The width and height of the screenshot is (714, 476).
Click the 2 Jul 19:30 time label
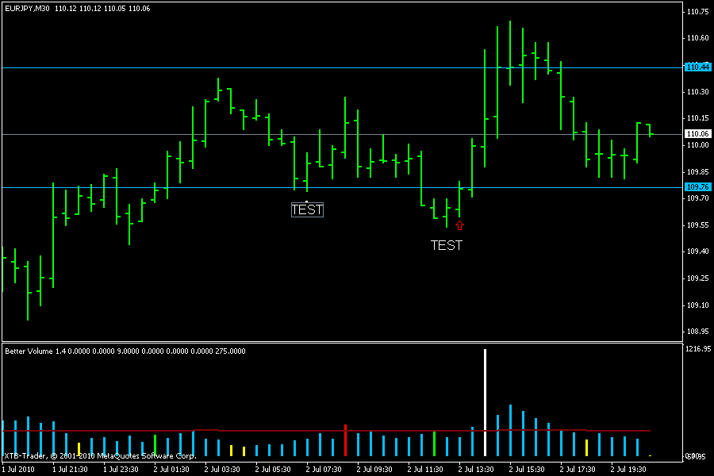coord(628,469)
